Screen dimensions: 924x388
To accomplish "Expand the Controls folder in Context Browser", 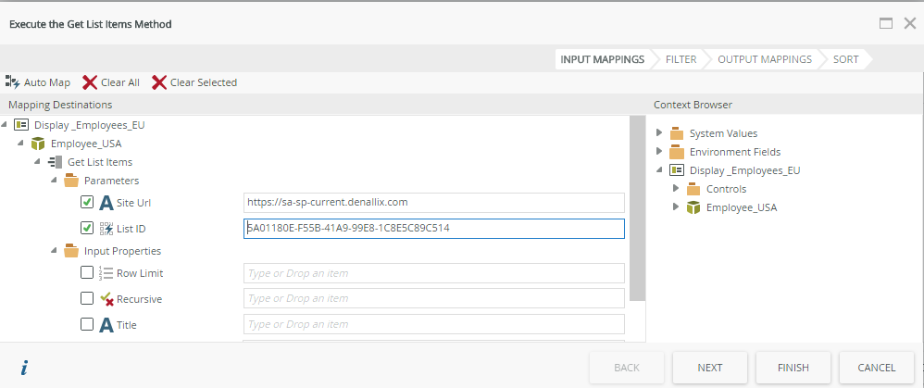I will pyautogui.click(x=676, y=189).
